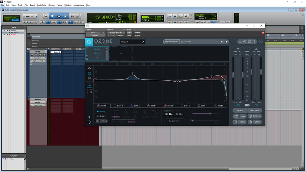Open the auto read automation mode selector
This screenshot has width=306, height=172.
(x=38, y=105)
